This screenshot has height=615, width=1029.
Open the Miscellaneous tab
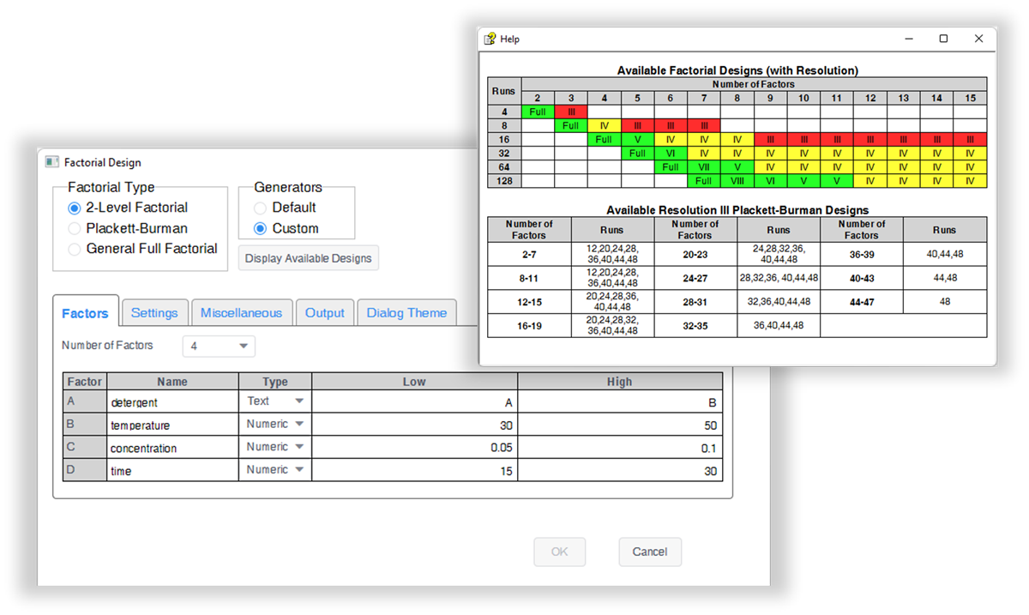click(241, 313)
